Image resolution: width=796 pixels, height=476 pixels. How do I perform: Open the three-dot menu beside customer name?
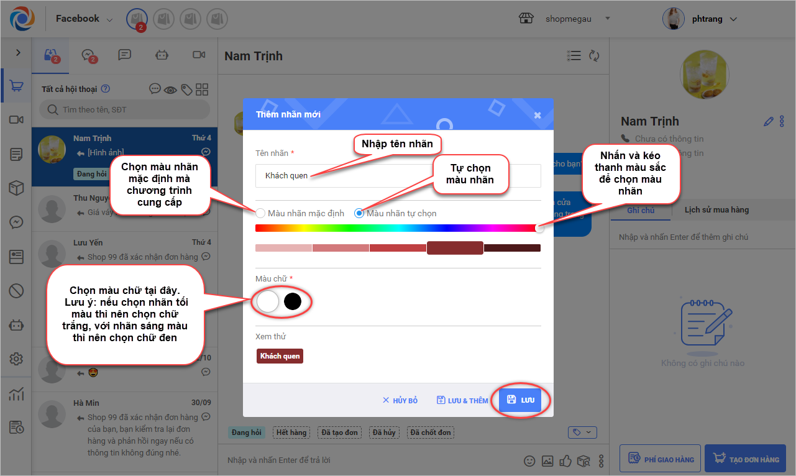(x=782, y=121)
